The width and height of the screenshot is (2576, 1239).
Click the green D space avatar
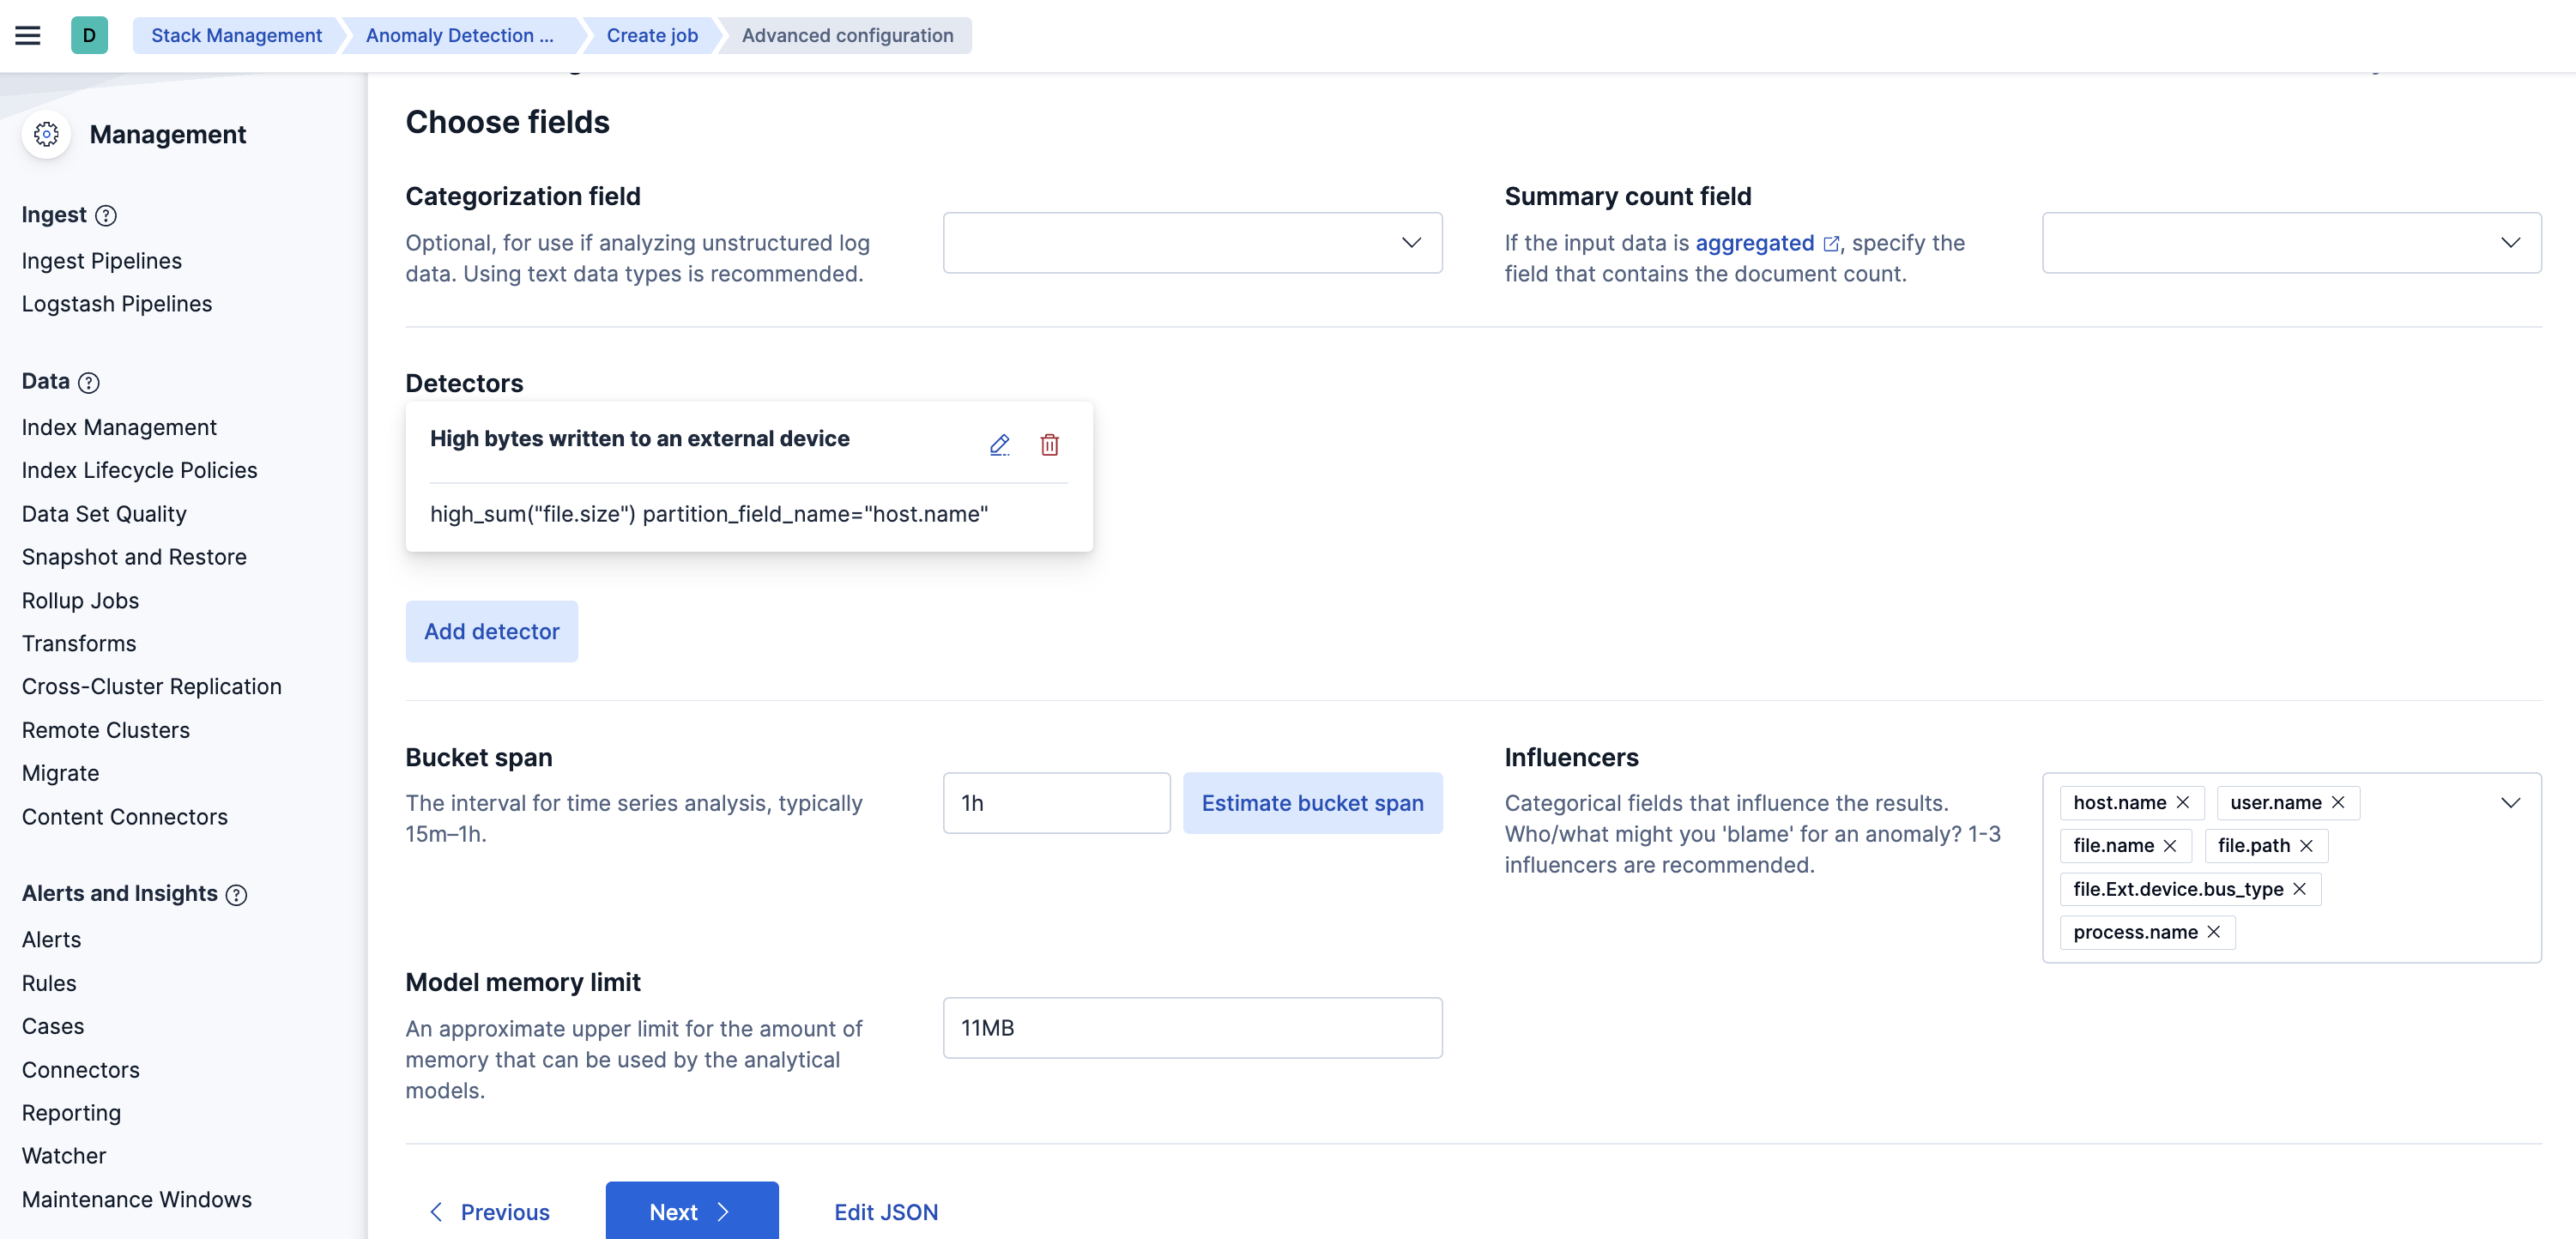(x=90, y=34)
